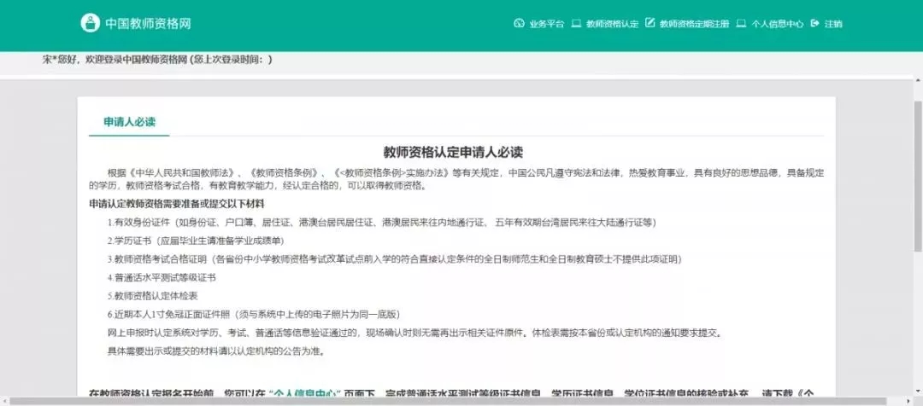The width and height of the screenshot is (923, 406).
Task: Open the green 个人信息中心 link in paragraph
Action: [305, 392]
